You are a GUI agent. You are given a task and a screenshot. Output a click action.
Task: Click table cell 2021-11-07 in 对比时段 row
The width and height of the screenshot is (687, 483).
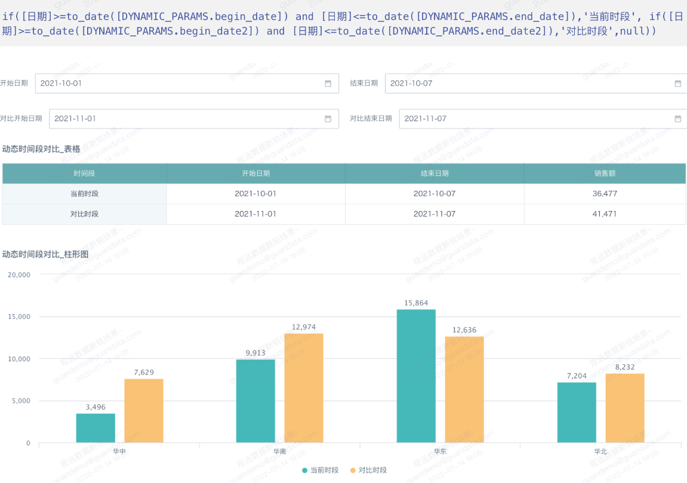coord(435,214)
